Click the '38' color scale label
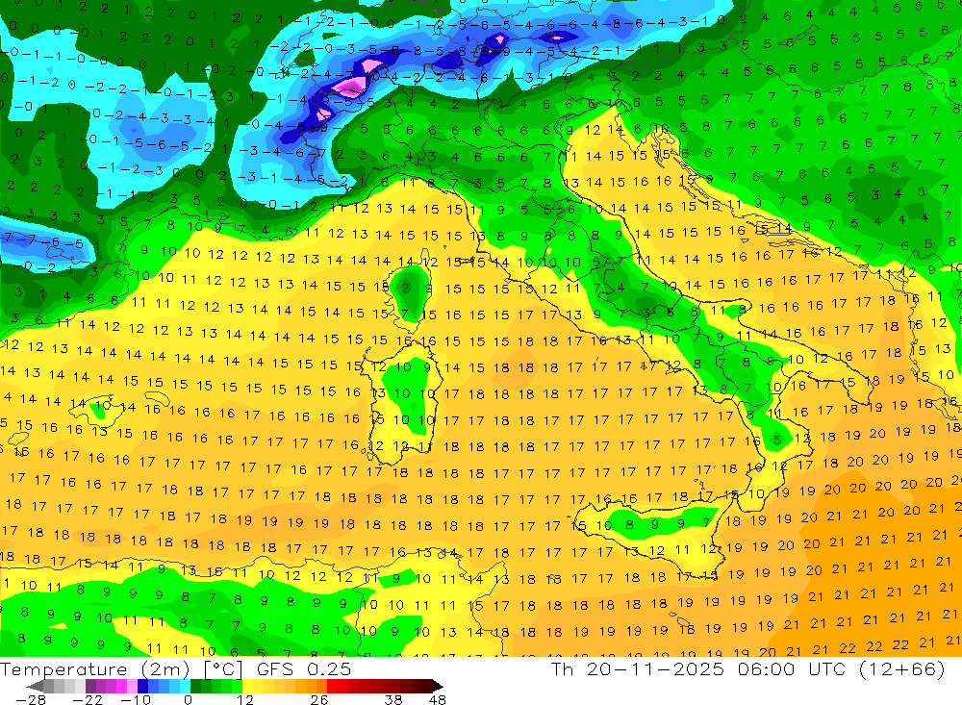The image size is (962, 705). 392,699
